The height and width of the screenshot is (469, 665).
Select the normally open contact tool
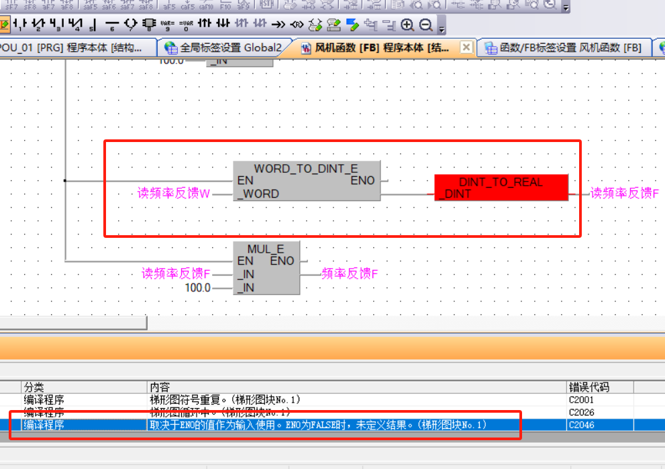19,25
